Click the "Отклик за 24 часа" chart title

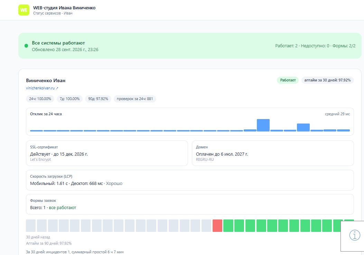coord(46,114)
